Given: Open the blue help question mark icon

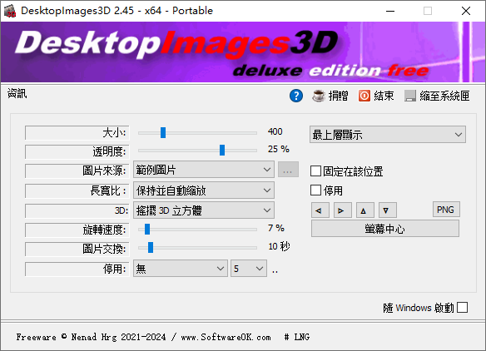Looking at the screenshot, I should tap(296, 96).
